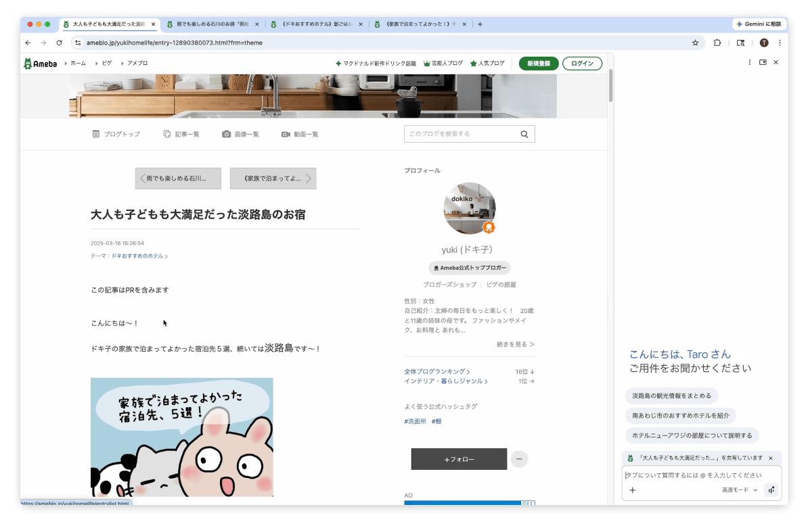Reload the page with the refresh icon
Image resolution: width=812 pixels, height=528 pixels.
coord(60,43)
